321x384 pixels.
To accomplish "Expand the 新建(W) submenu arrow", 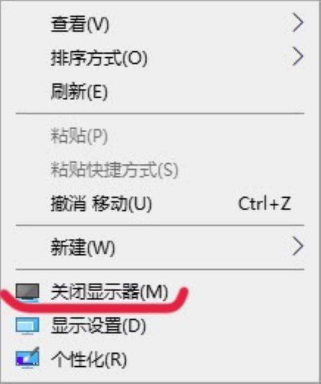I will 298,246.
